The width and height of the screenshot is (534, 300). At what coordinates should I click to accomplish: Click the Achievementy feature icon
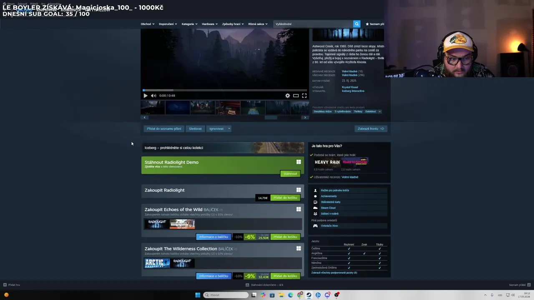click(x=315, y=196)
